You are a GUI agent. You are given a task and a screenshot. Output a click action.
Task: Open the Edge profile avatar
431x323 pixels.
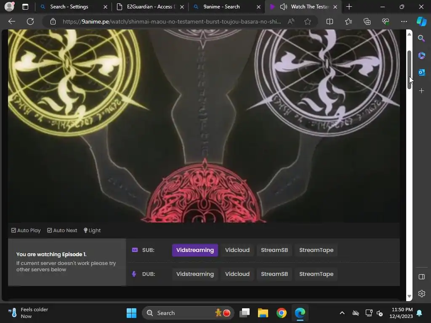coord(9,7)
